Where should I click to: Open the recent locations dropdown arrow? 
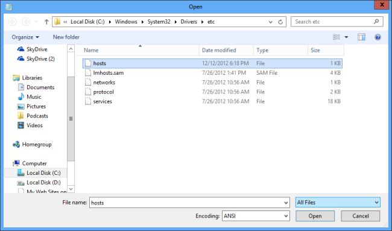click(x=37, y=22)
